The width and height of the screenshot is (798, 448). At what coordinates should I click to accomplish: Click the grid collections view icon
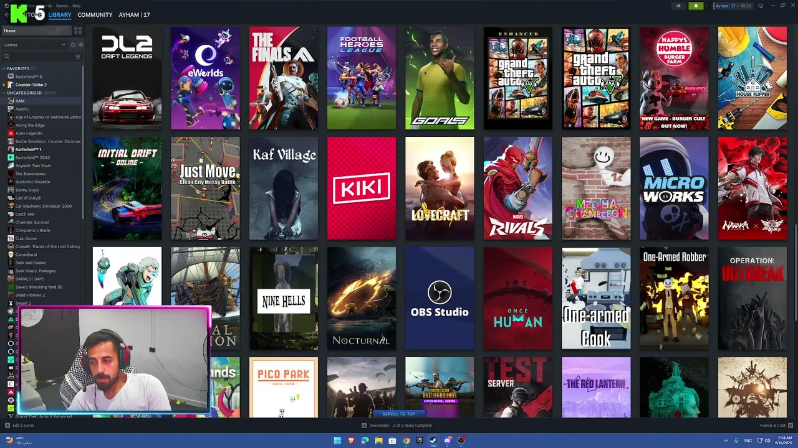point(78,30)
